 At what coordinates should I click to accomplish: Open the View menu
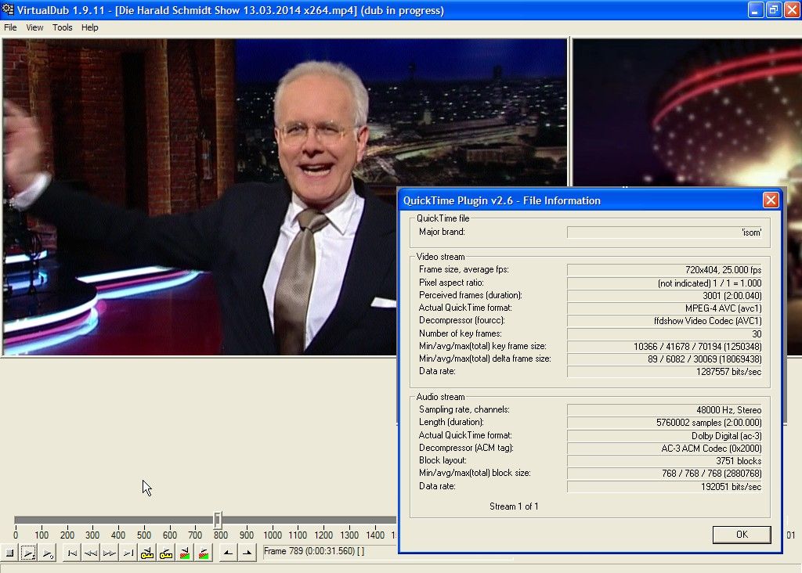click(34, 27)
